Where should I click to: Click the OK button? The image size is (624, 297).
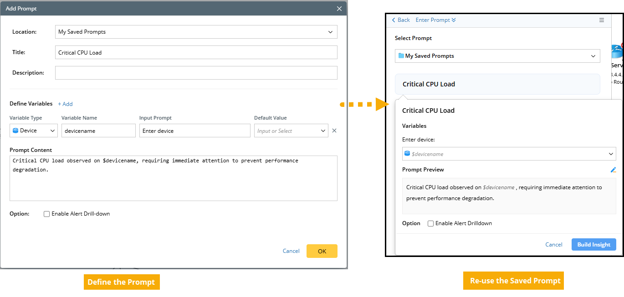point(322,251)
